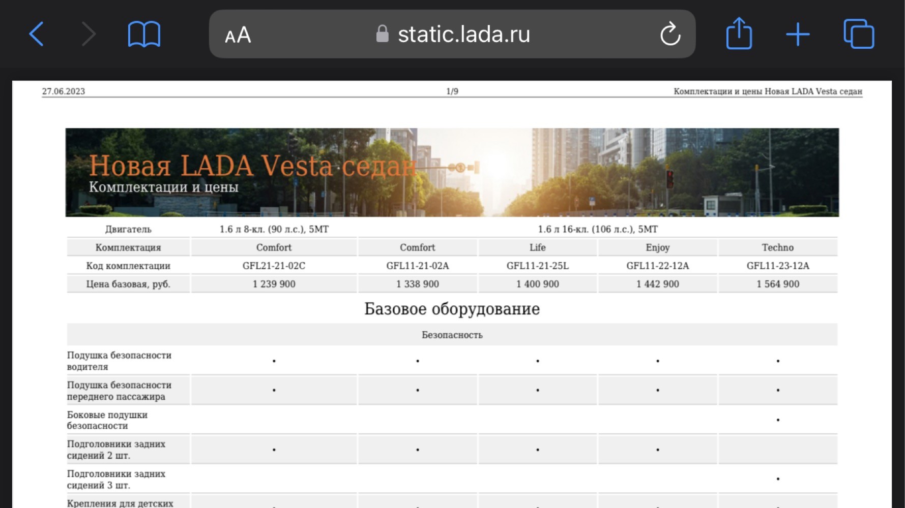905x508 pixels.
Task: Click header text Комплектации и цены Новая LADA Vesta седан
Action: point(768,91)
